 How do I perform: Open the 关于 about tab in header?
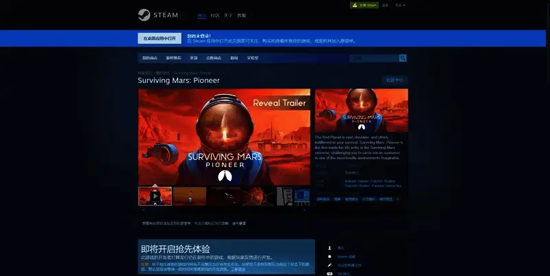[x=228, y=15]
